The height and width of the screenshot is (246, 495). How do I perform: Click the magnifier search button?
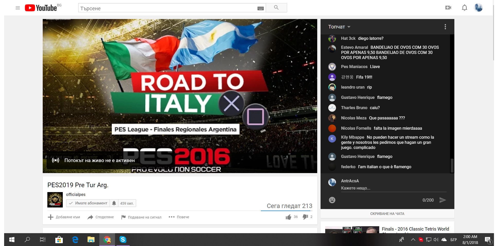[276, 8]
